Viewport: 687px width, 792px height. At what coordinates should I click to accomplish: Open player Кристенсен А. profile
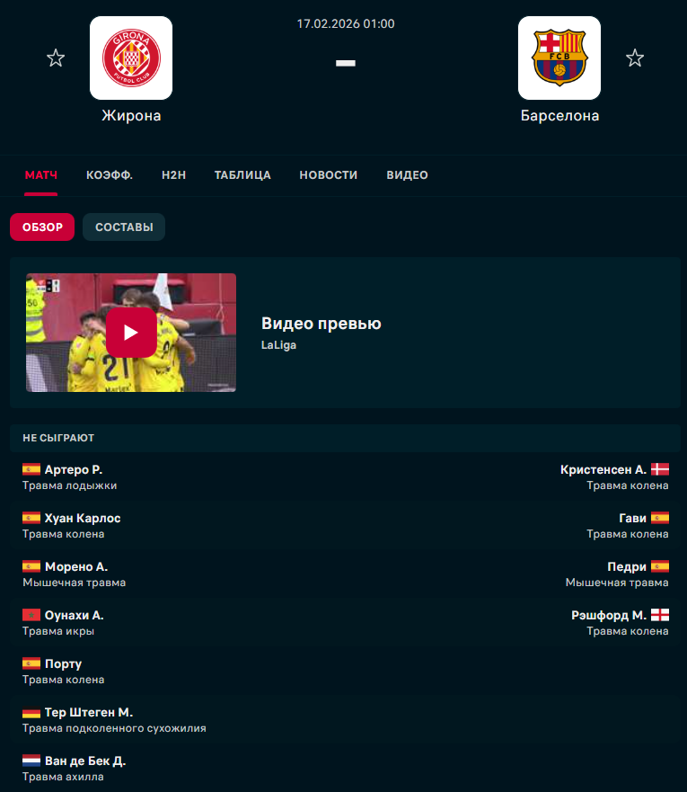[x=603, y=469]
